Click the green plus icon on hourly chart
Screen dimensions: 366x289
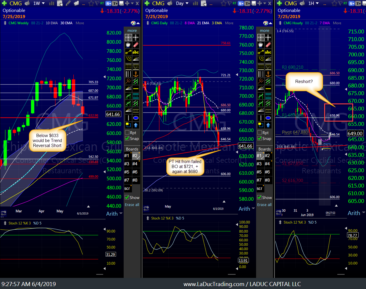(279, 3)
